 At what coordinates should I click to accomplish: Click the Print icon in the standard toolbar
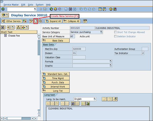[66, 9]
